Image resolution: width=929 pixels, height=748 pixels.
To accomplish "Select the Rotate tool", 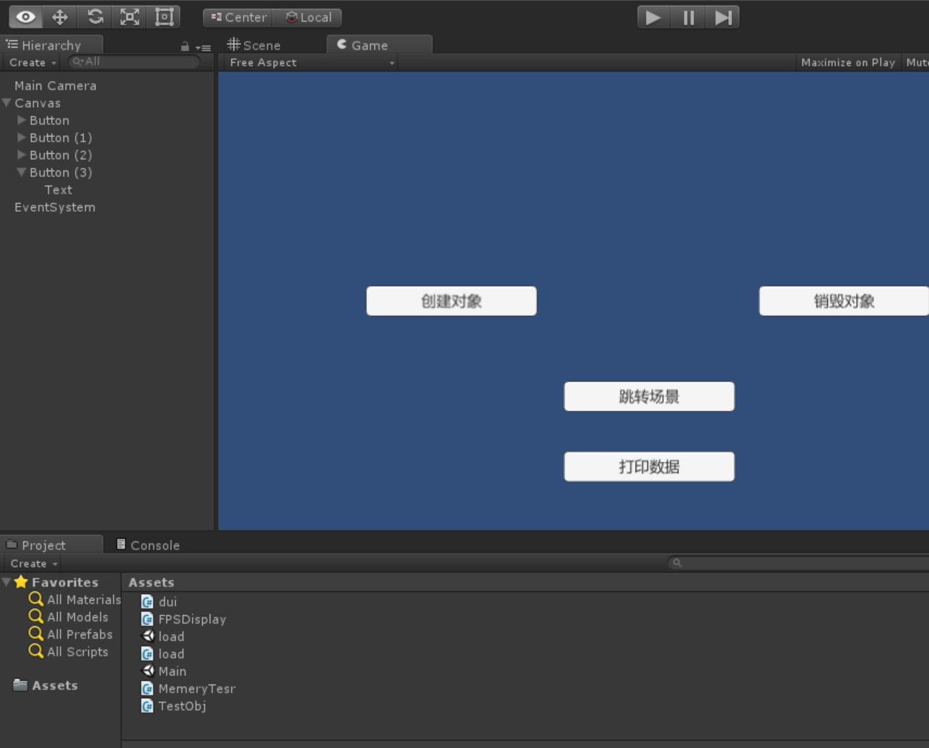I will pos(95,17).
